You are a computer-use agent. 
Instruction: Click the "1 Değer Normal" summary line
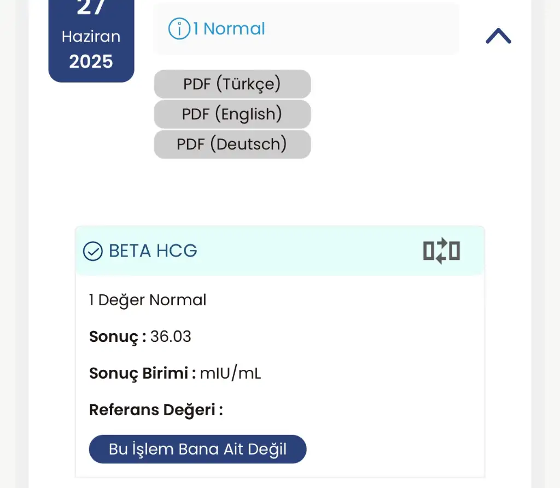tap(148, 300)
